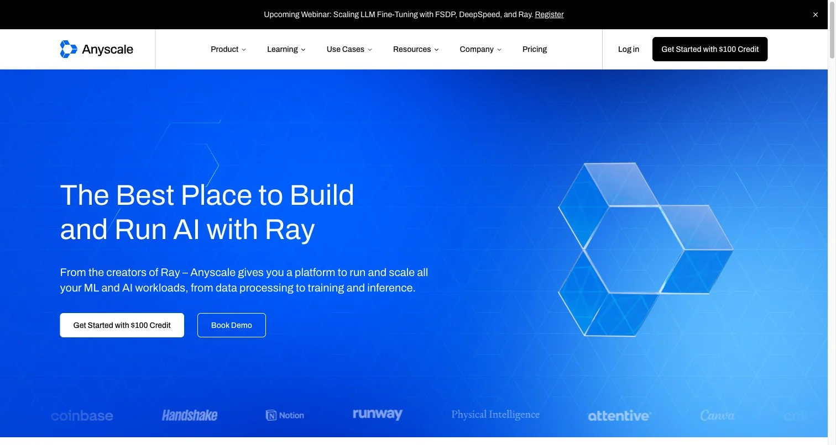Click the Runway logo
The height and width of the screenshot is (445, 836).
[x=378, y=414]
